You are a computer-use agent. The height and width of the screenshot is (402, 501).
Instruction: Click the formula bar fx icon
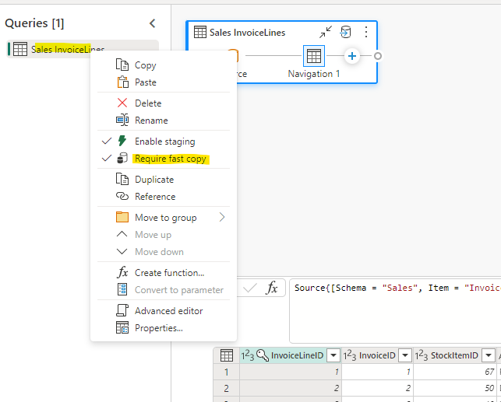(272, 288)
